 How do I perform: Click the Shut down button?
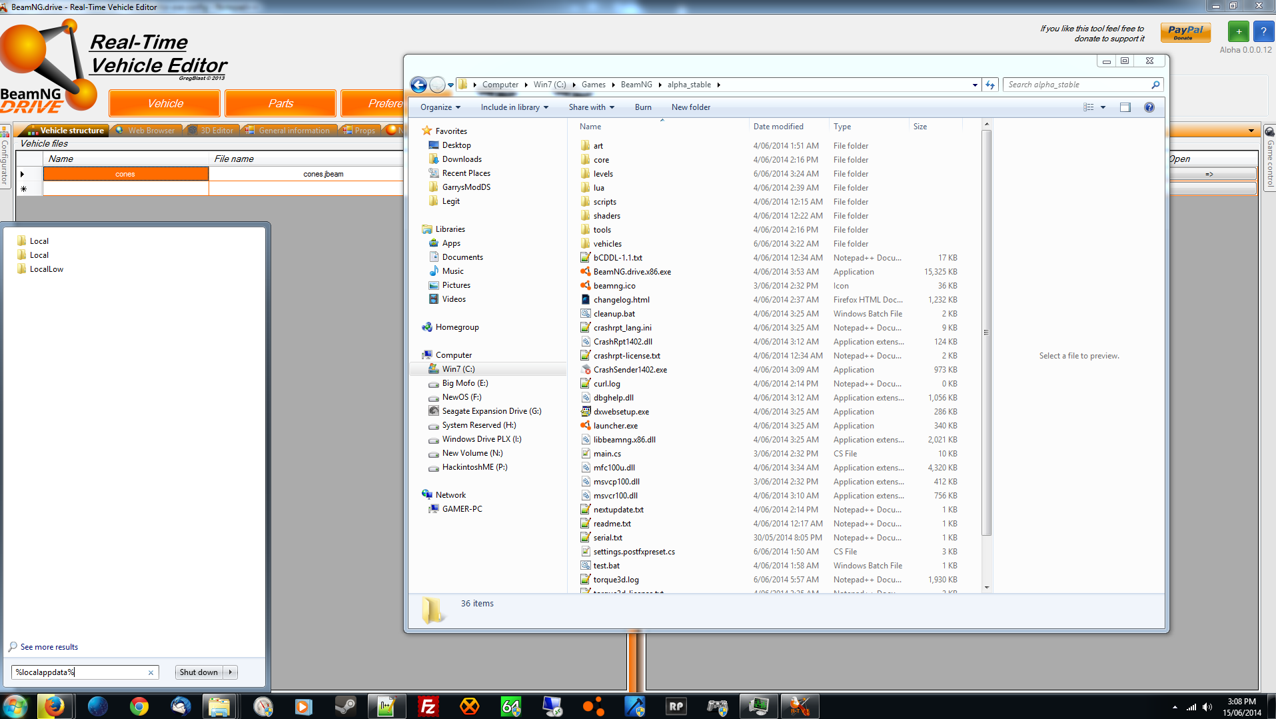199,672
